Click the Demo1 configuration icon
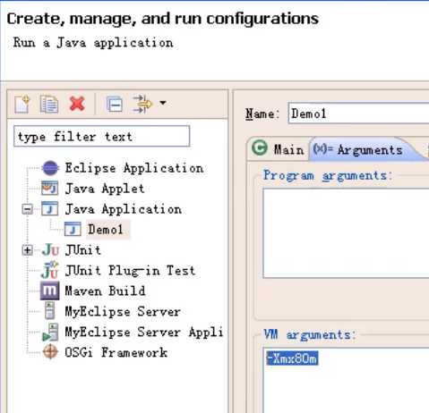Viewport: 429px width, 413px height. 73,230
